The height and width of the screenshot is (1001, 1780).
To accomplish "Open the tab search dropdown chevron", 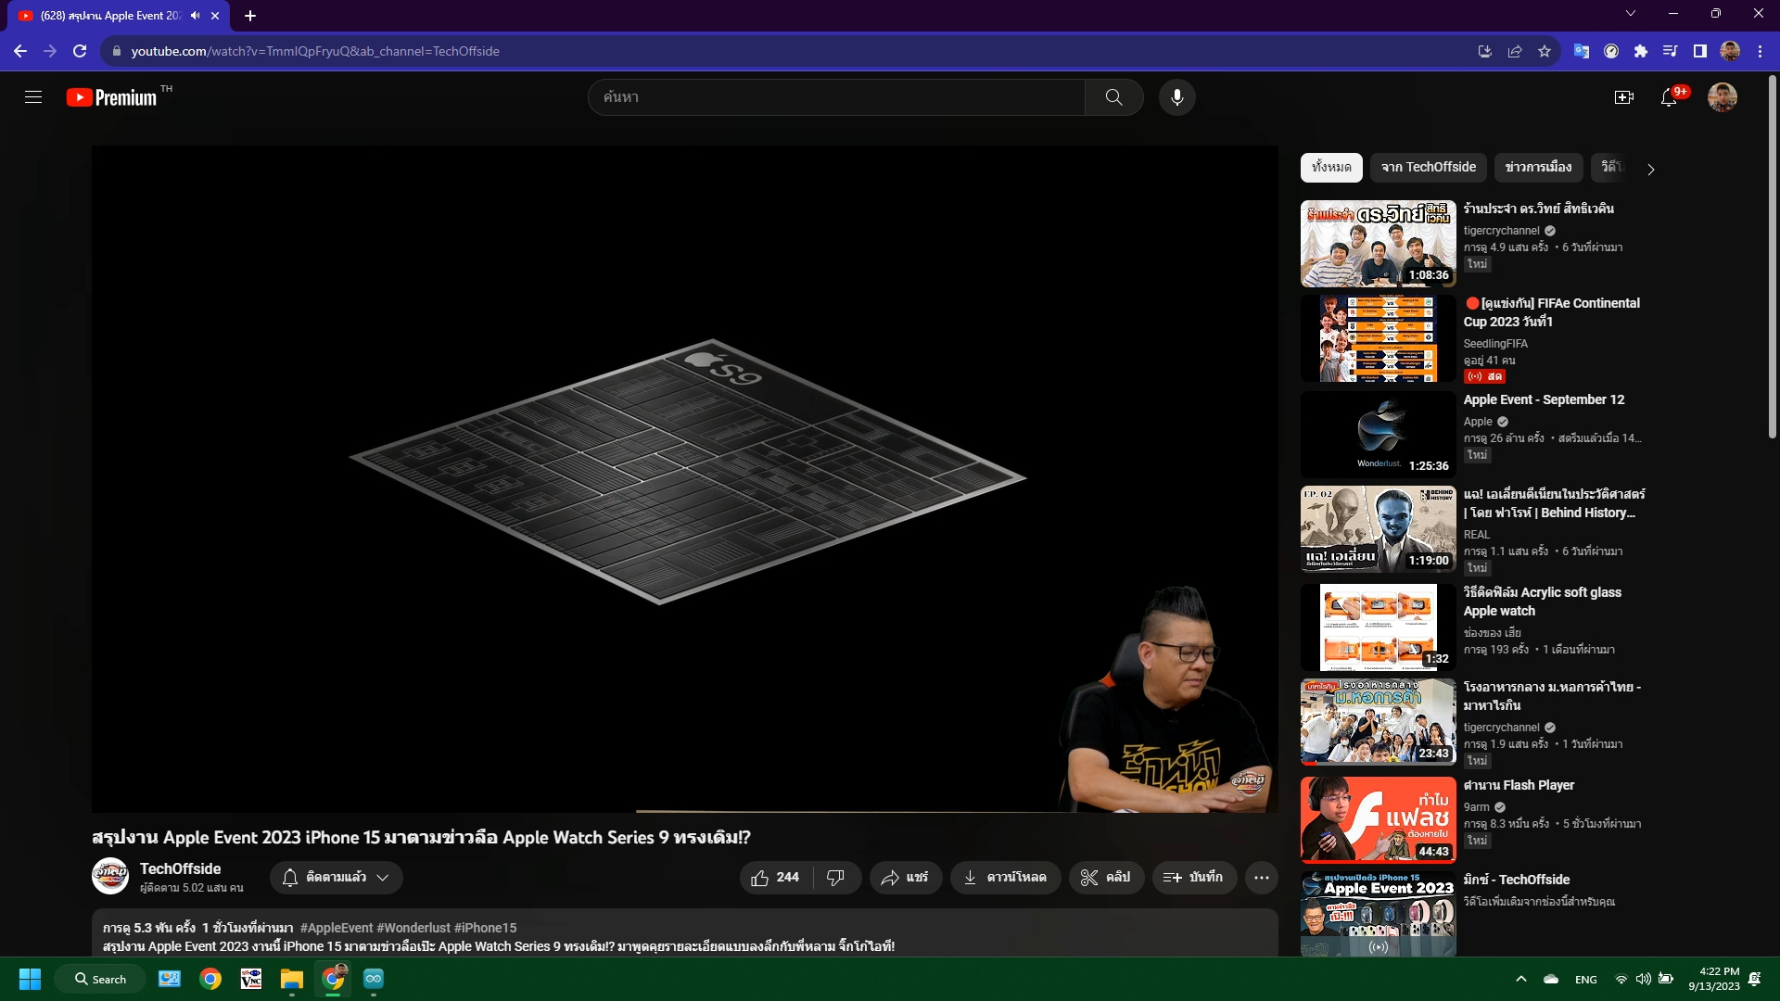I will point(1630,13).
